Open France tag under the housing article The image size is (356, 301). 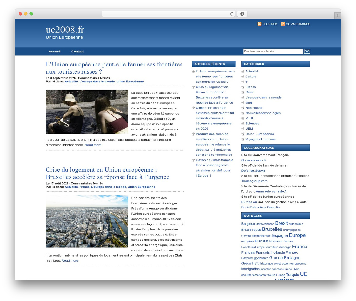point(84,187)
